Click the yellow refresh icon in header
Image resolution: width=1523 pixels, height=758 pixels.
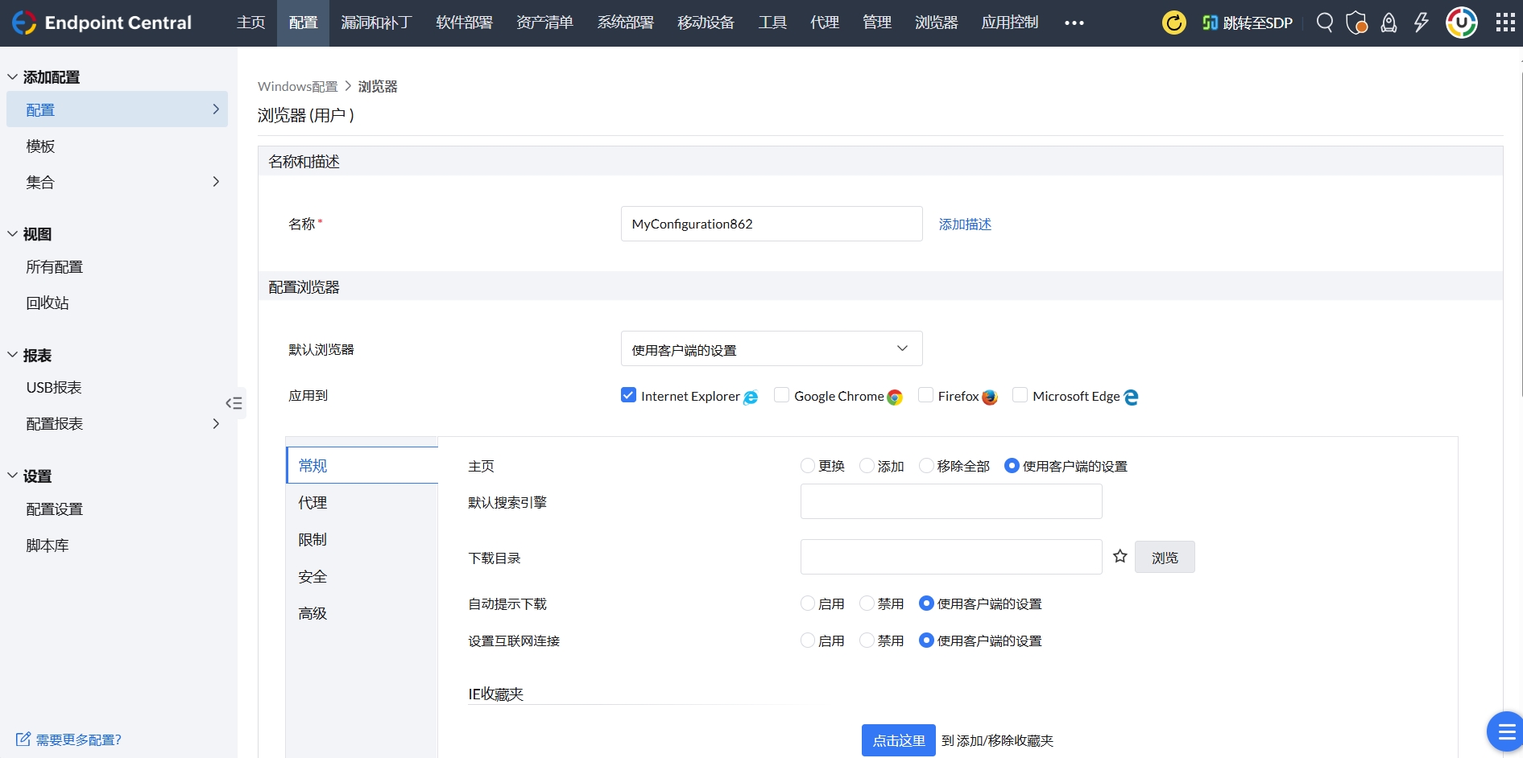point(1173,23)
